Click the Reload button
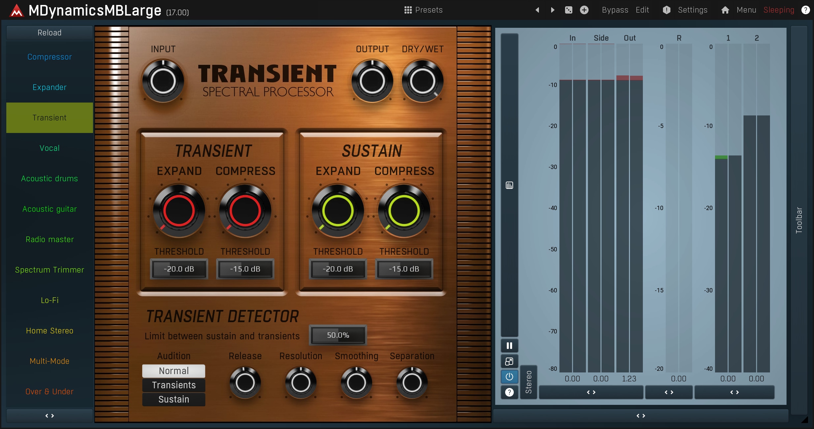 click(x=50, y=33)
